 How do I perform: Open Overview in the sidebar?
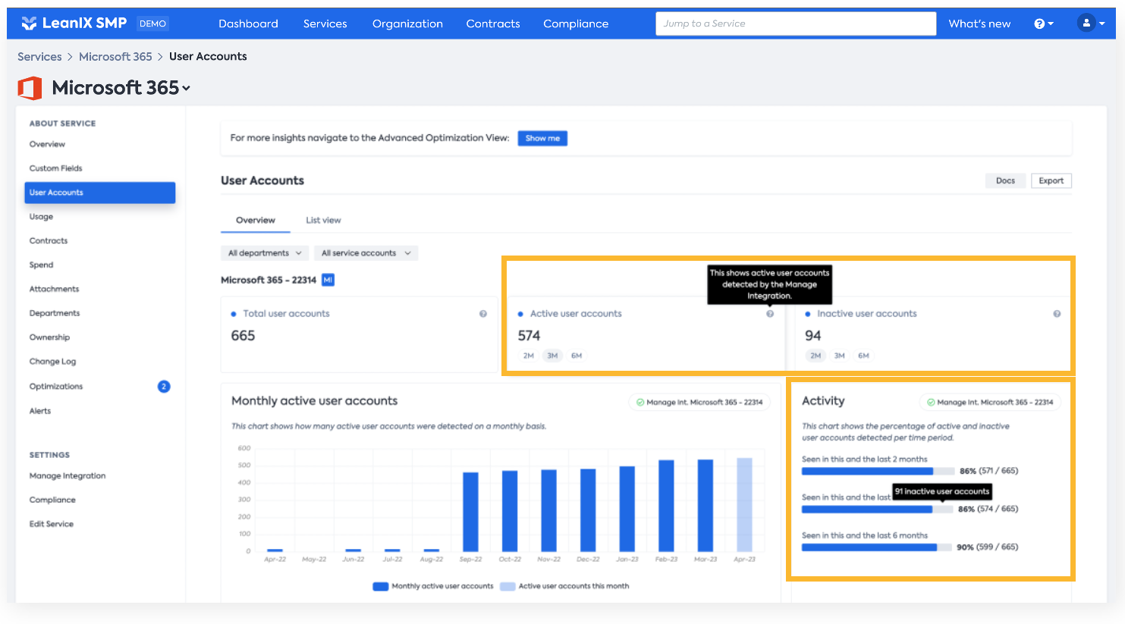47,144
